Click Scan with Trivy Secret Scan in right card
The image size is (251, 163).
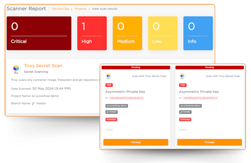223,76
